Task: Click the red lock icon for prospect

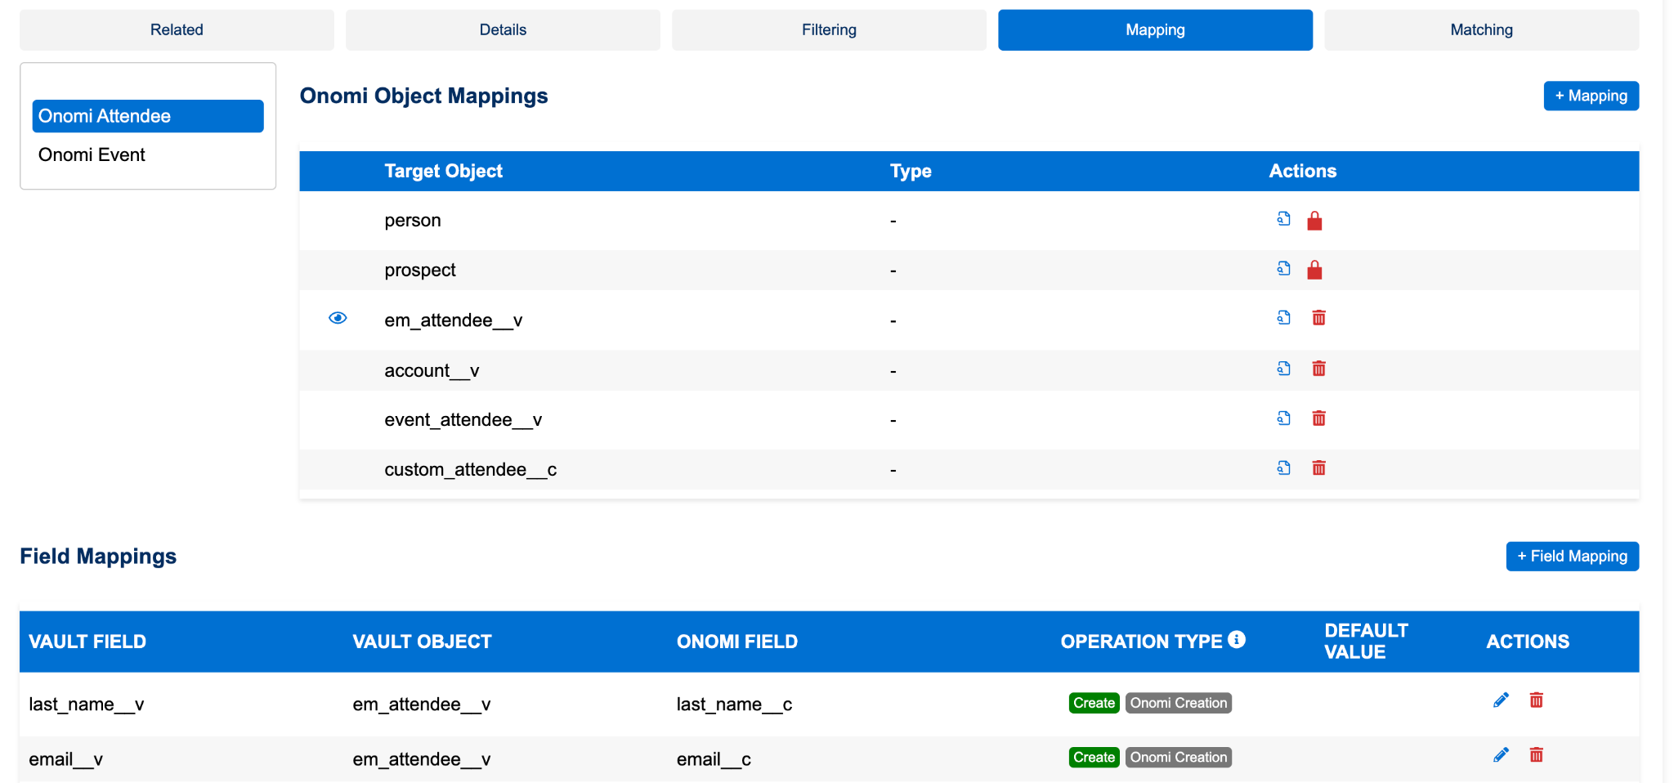Action: pos(1314,270)
